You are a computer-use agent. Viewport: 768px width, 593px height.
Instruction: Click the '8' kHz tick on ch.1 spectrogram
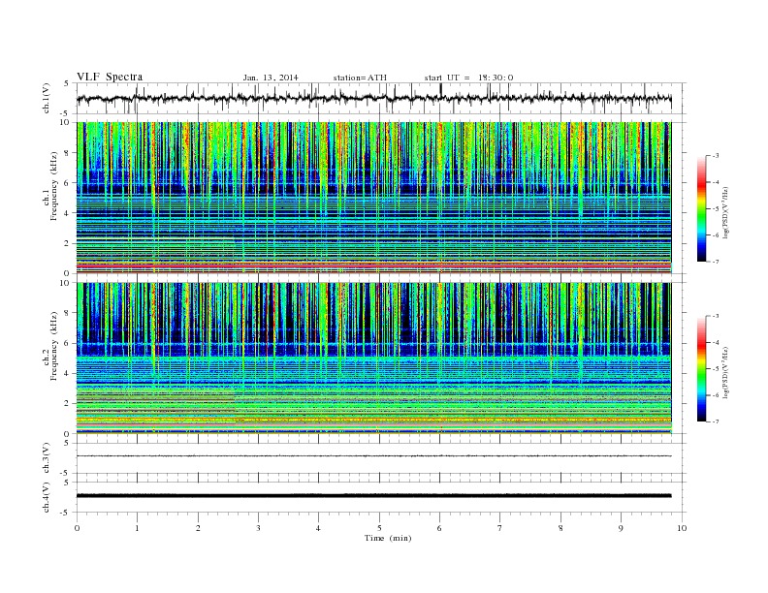click(x=68, y=153)
